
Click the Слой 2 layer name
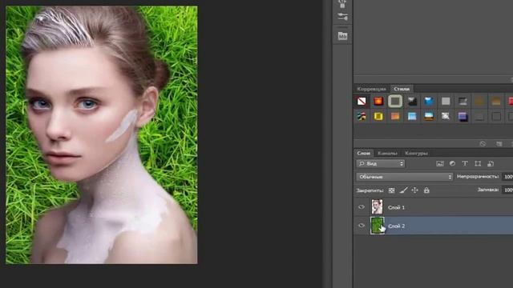pyautogui.click(x=396, y=226)
